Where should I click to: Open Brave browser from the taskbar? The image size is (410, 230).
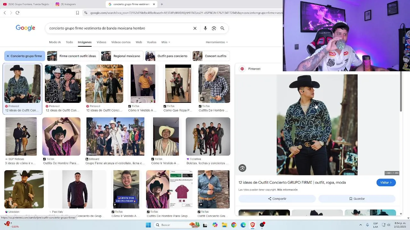pos(252,225)
